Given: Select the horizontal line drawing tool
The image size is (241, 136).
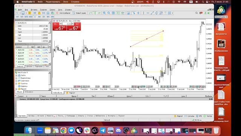Looking at the screenshot, I should click(148, 13).
